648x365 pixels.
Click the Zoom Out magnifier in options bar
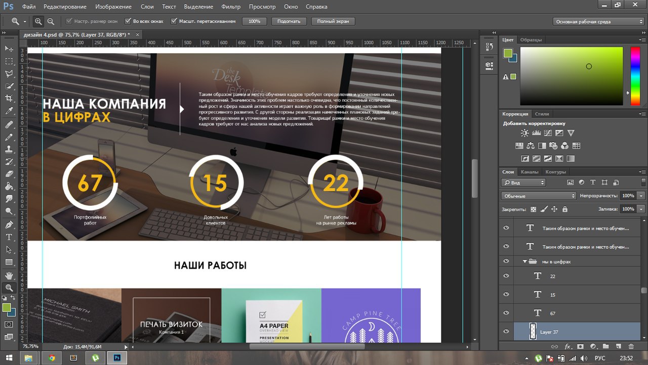click(51, 21)
